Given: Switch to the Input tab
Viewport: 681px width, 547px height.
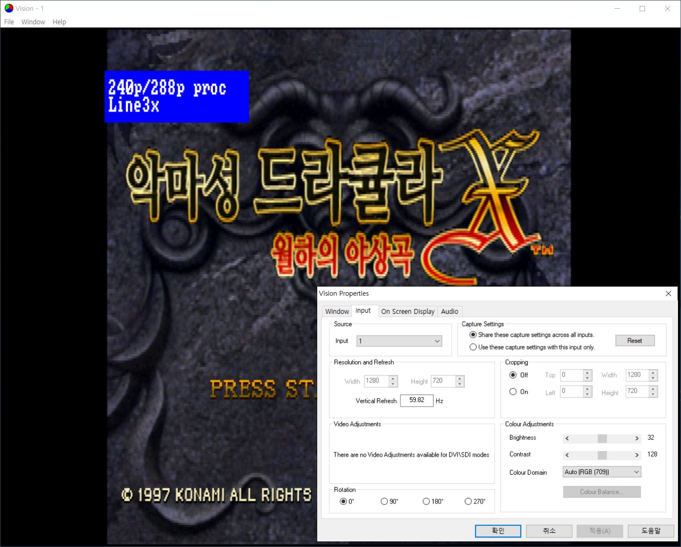Looking at the screenshot, I should (x=363, y=310).
